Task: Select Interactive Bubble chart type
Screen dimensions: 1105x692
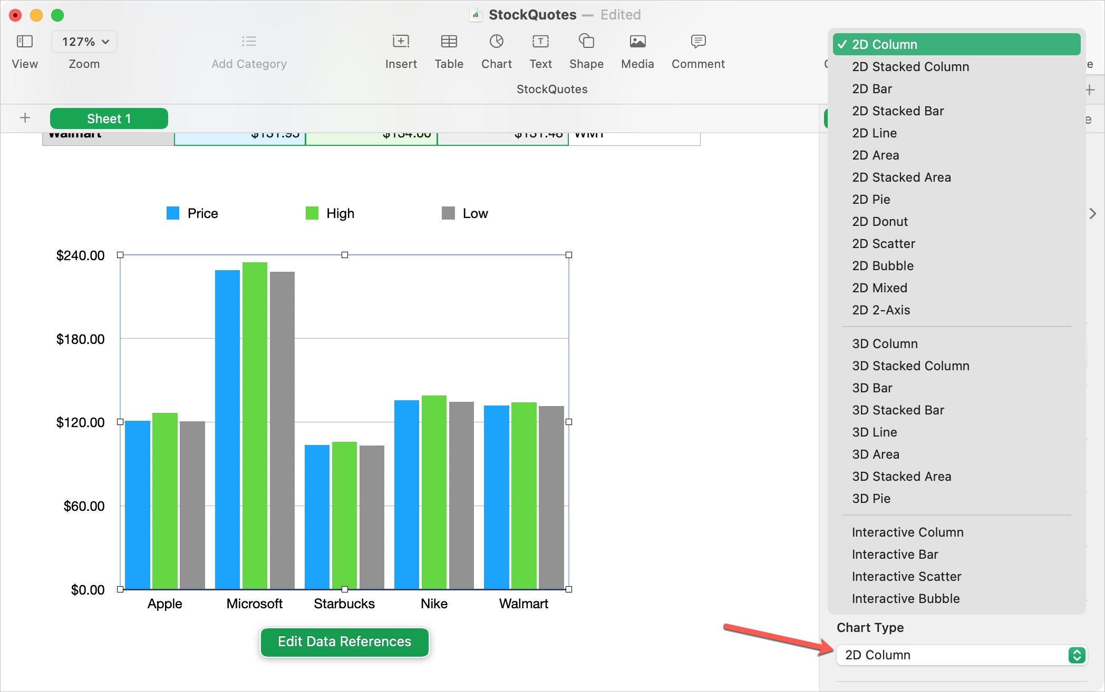Action: pos(956,598)
